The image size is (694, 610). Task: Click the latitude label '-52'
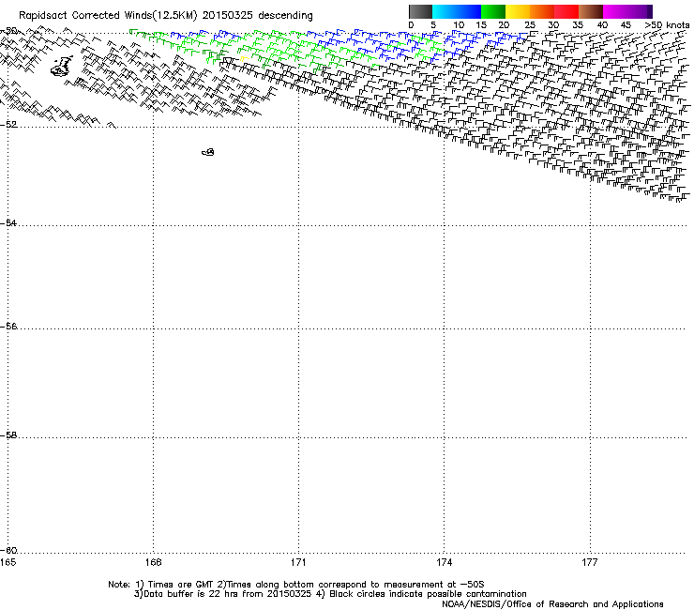[x=8, y=125]
